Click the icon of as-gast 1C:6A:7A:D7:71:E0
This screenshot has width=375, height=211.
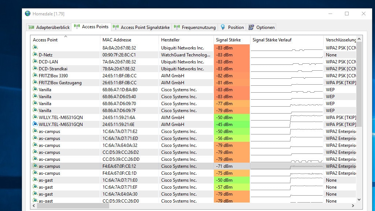point(35,180)
